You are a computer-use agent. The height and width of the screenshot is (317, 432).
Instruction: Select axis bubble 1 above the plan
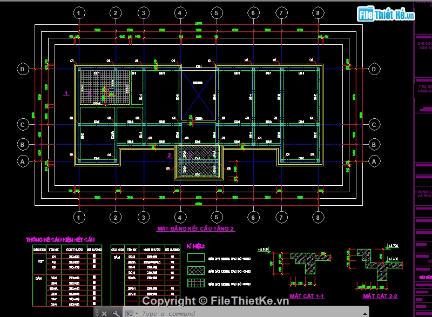(x=79, y=13)
